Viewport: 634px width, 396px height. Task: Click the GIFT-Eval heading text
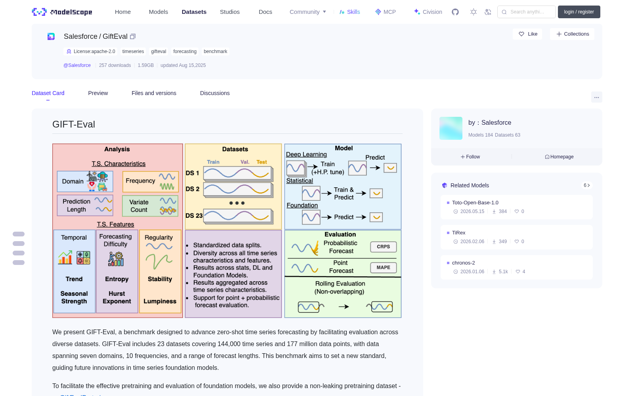pos(74,124)
